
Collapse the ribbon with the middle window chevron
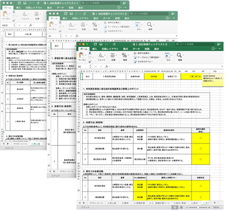click(174, 18)
